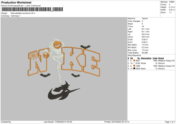
Task: Click 'Madeira Classic 40' in stop row 1
Action: 166,61
